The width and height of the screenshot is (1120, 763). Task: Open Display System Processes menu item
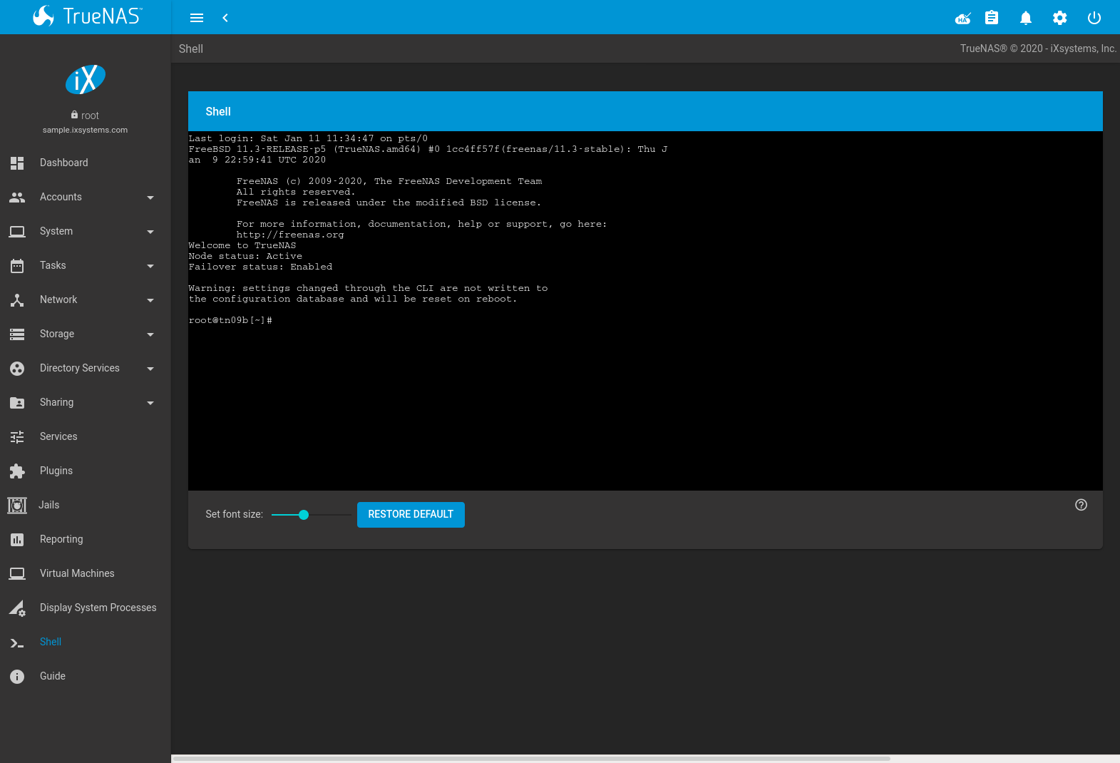click(x=86, y=608)
